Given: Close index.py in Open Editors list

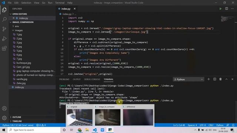Looking at the screenshot, I should click(14, 18).
